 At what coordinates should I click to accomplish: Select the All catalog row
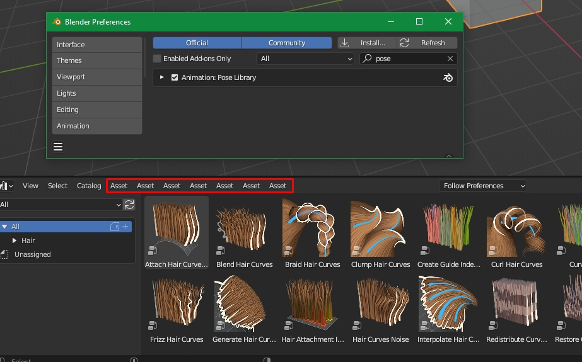click(x=66, y=227)
